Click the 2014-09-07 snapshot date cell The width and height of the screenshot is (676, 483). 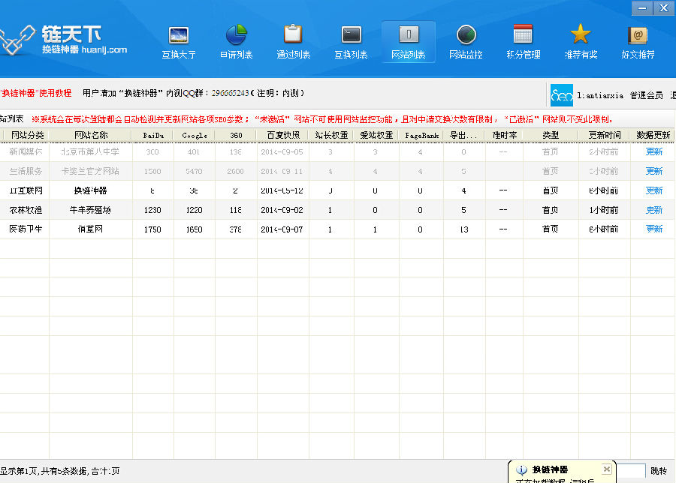(282, 229)
